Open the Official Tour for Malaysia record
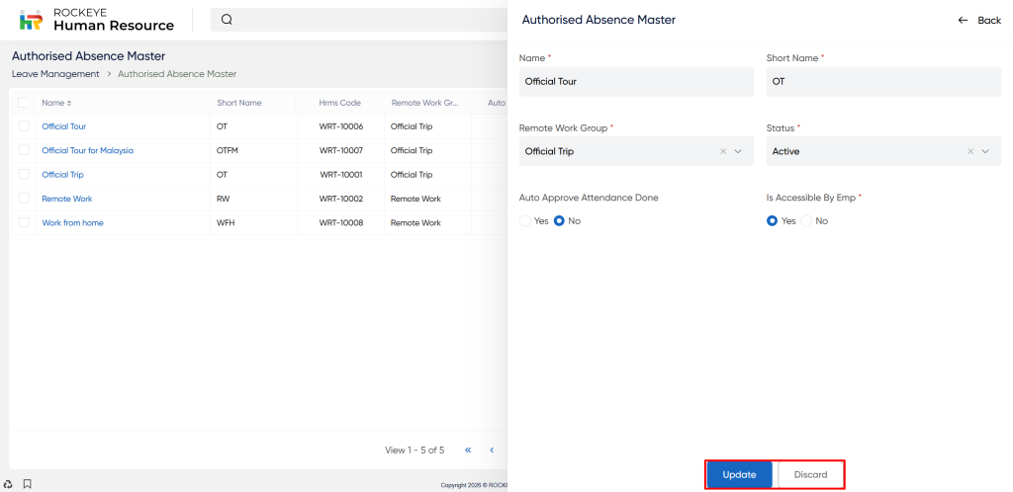The width and height of the screenshot is (1013, 492). pos(87,150)
